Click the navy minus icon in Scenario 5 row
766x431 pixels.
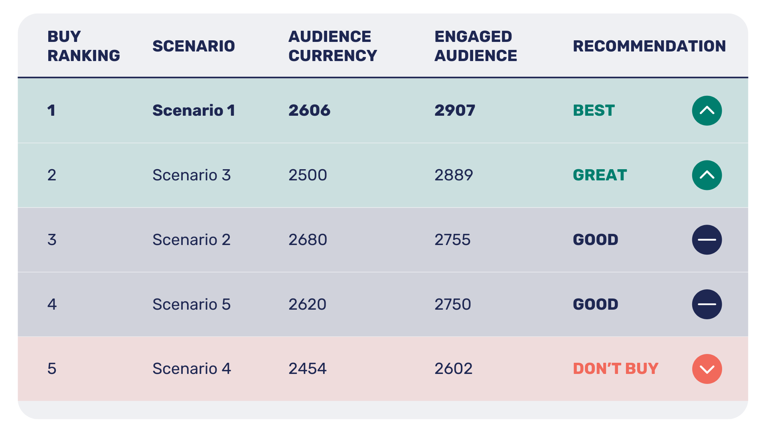(x=707, y=304)
